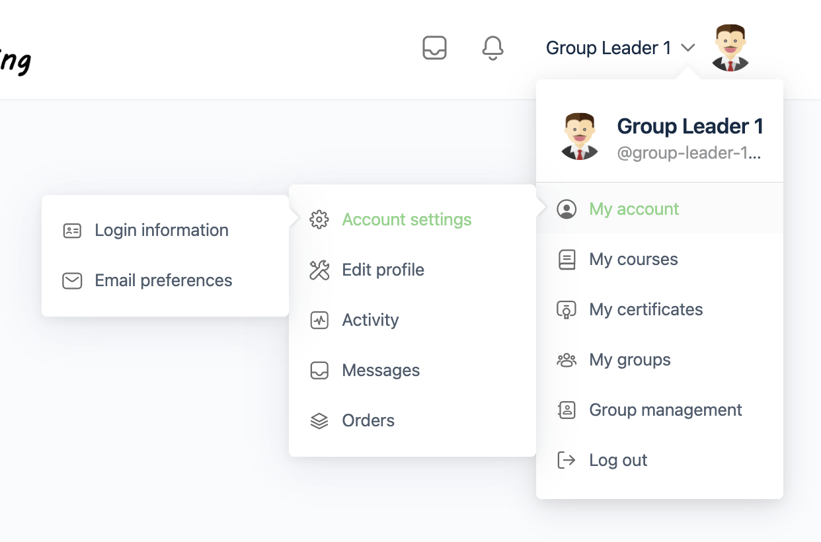Click the Group Leader 1 header name

pyautogui.click(x=608, y=48)
